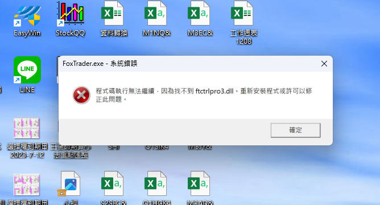Image resolution: width=380 pixels, height=205 pixels.
Task: Click the ftctrlpro3.dll error message text
Action: coord(204,95)
